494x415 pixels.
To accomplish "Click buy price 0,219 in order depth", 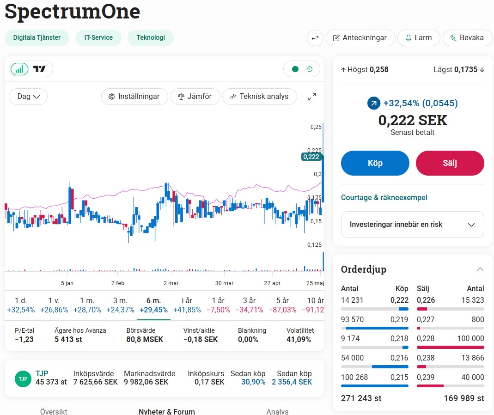I will pos(399,319).
